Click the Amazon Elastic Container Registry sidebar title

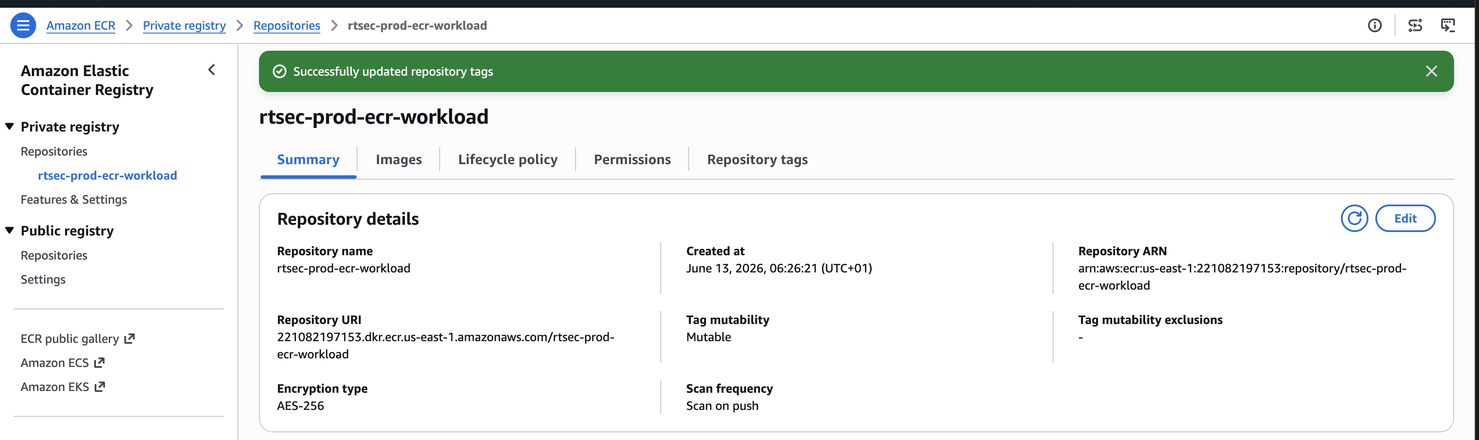(x=87, y=80)
